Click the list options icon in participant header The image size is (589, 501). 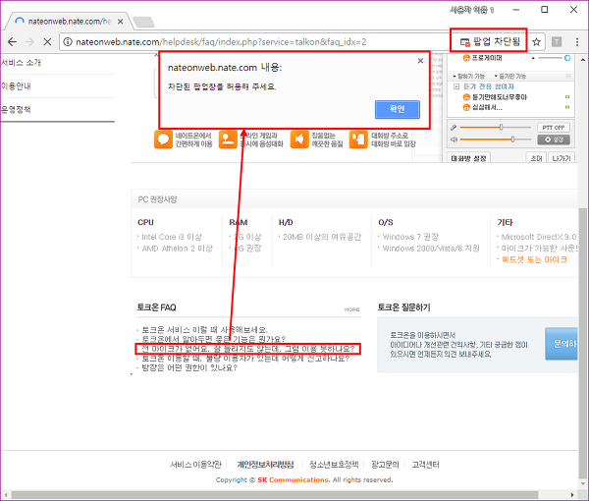[568, 76]
